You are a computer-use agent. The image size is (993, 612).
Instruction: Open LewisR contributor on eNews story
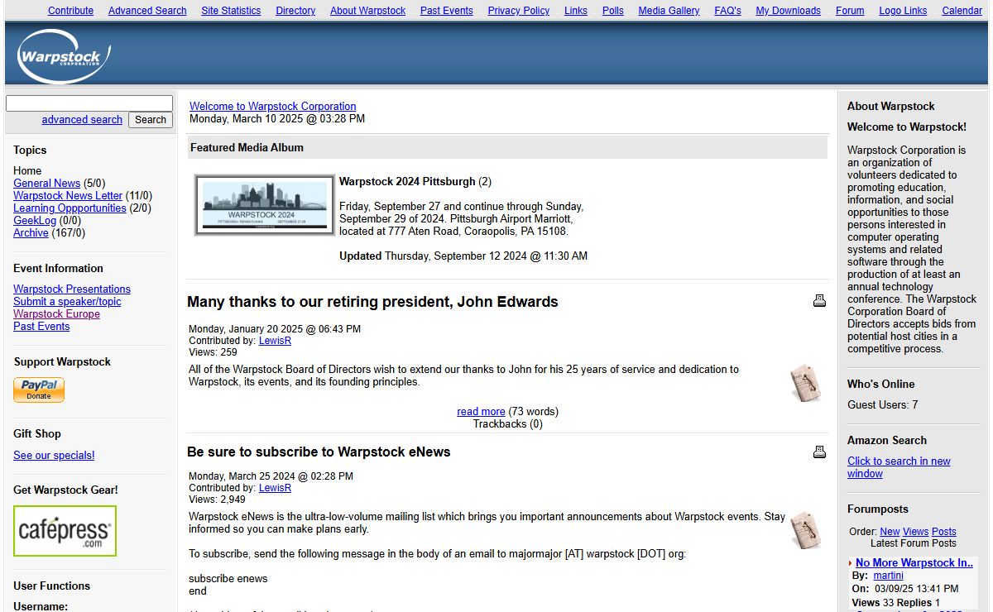point(275,488)
